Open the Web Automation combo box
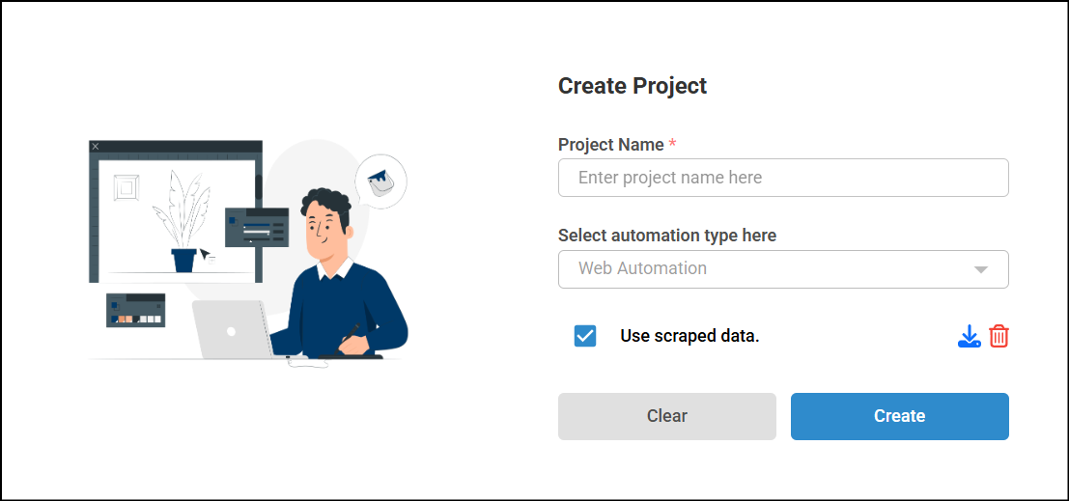Screen dimensions: 1069x501 point(783,269)
